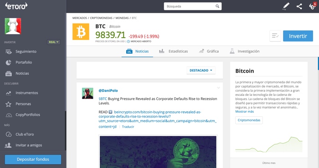Click Depositar fondos button
This screenshot has height=168, width=319.
[x=33, y=159]
